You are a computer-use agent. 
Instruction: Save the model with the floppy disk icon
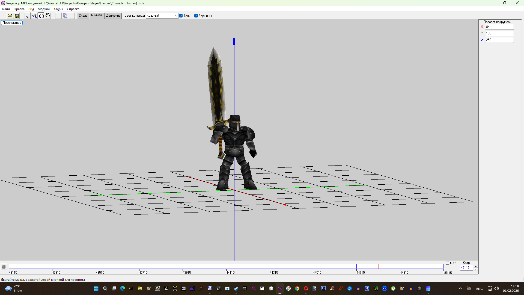pos(17,16)
